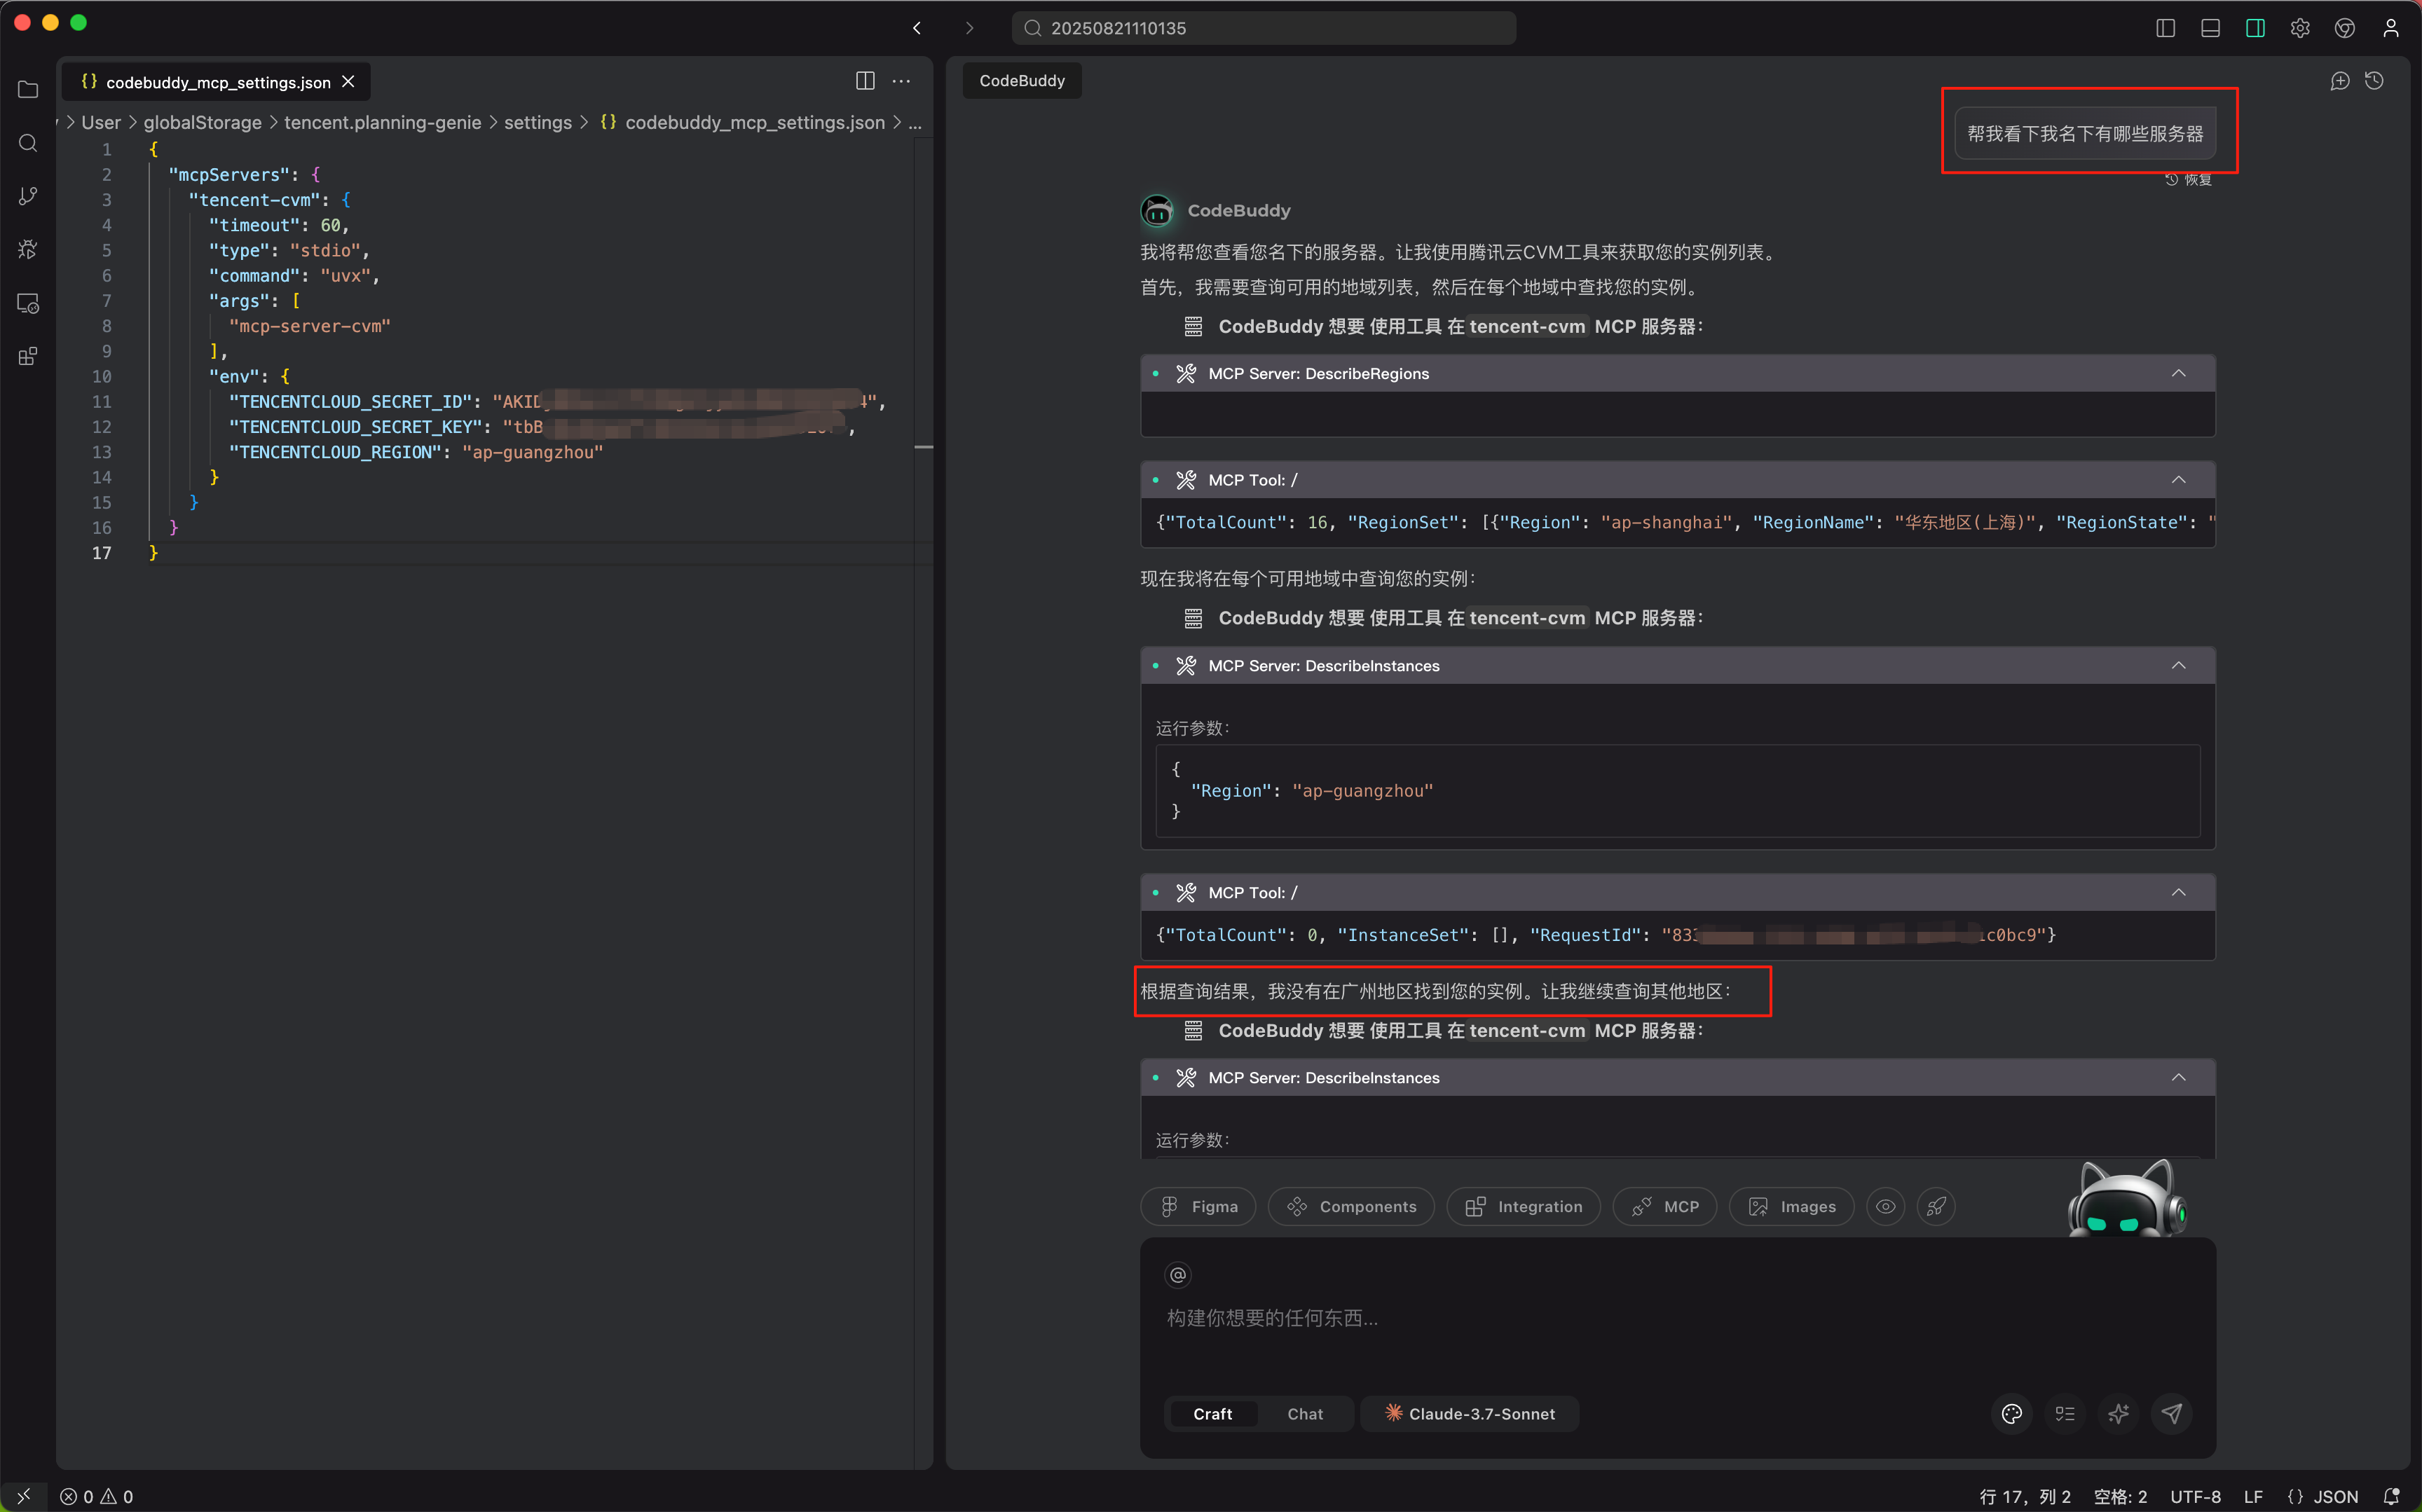Open the Remote Explorer icon in sidebar
The image size is (2422, 1512).
27,303
